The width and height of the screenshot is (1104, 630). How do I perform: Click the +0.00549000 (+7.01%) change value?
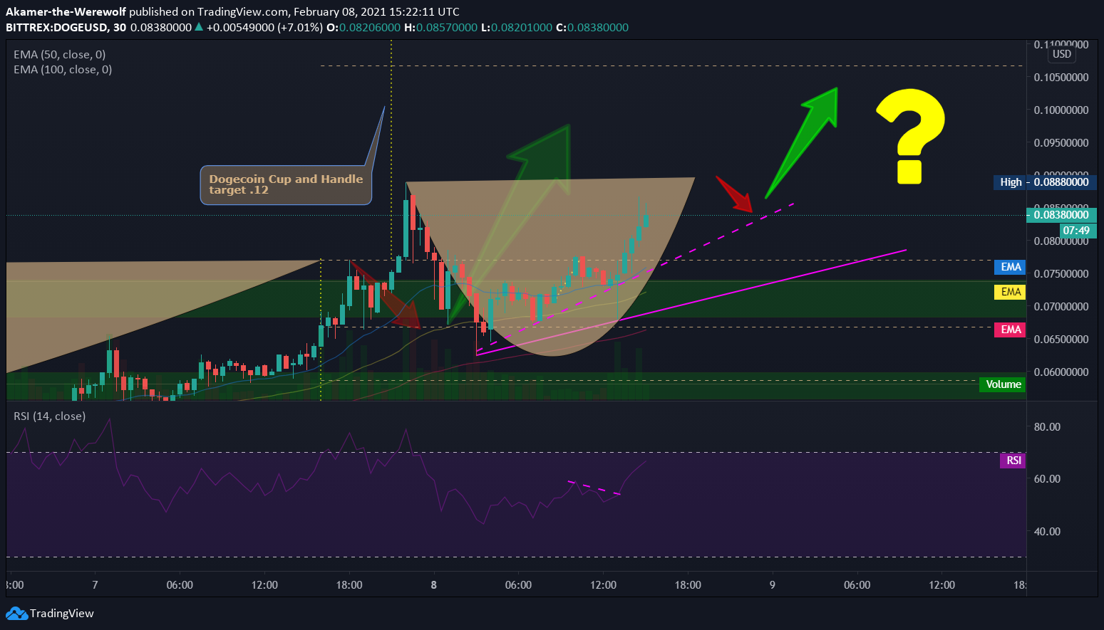tap(265, 27)
